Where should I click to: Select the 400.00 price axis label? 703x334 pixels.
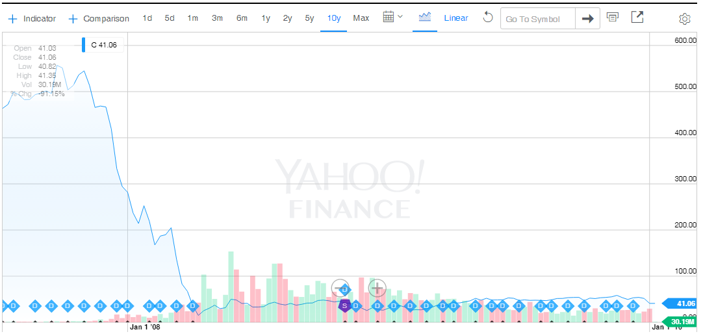click(x=685, y=133)
